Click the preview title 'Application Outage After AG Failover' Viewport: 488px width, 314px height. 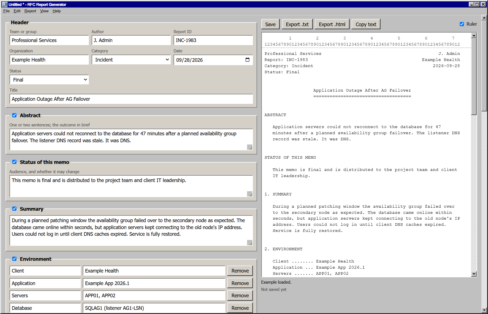point(362,90)
